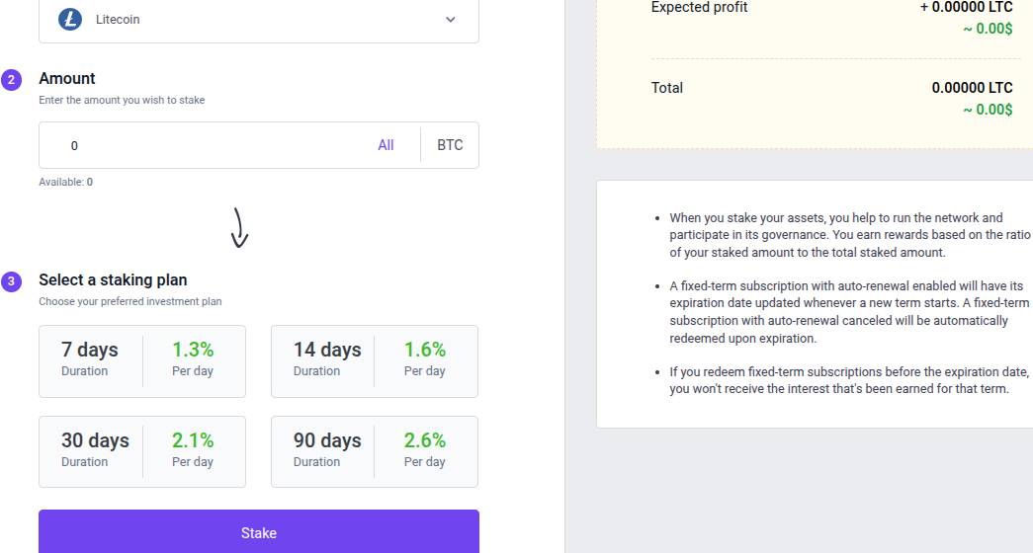Click the downward curved arrow icon
The image size is (1033, 553).
coord(239,227)
